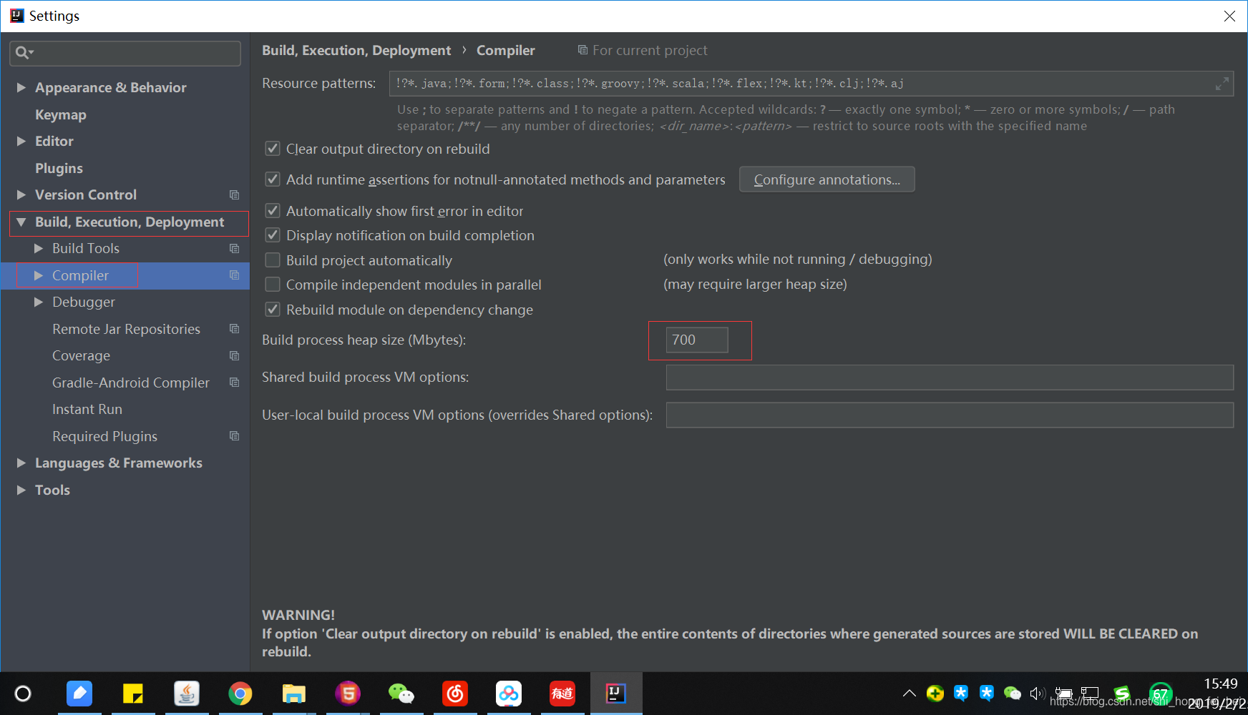
Task: Click the project-level icon beside Version Control
Action: click(233, 194)
